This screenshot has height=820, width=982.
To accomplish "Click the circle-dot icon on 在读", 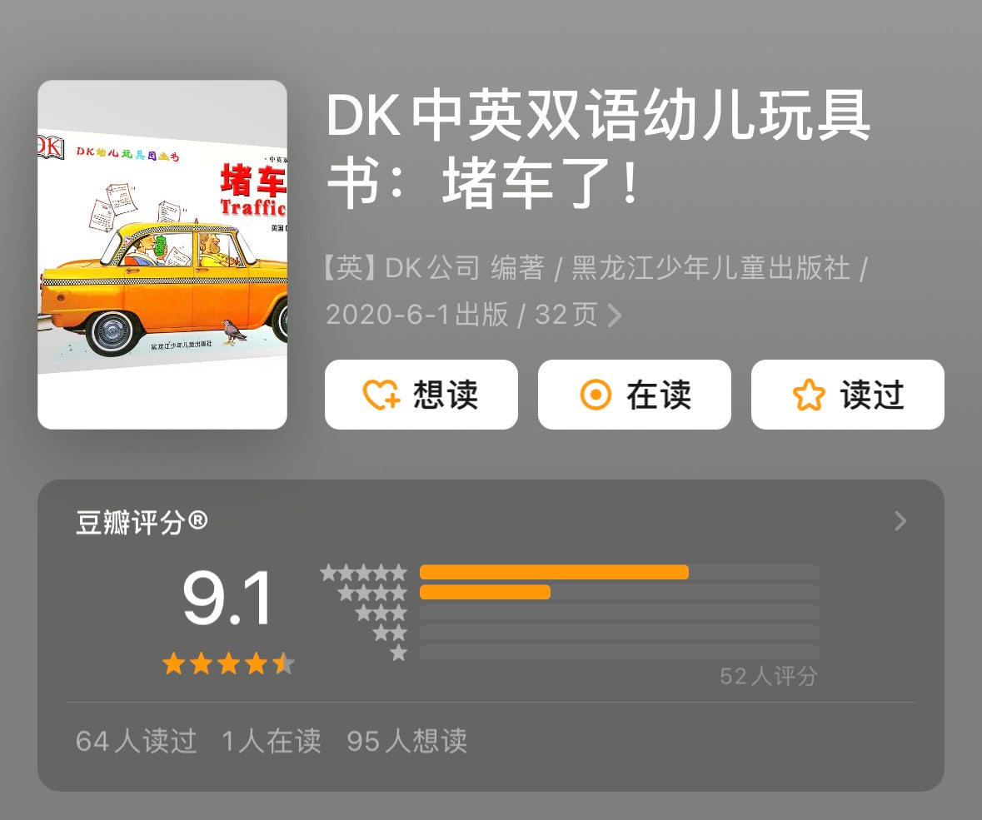I will [x=596, y=395].
